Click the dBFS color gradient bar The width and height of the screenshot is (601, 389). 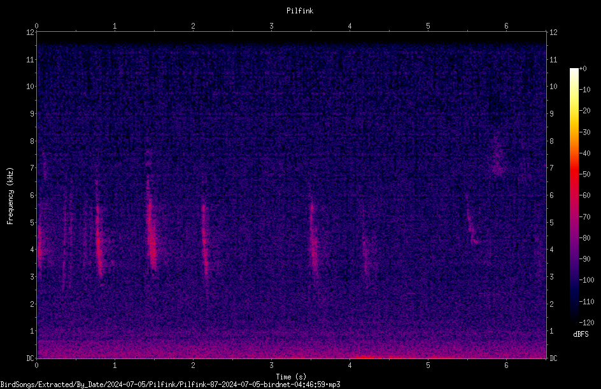click(x=574, y=195)
